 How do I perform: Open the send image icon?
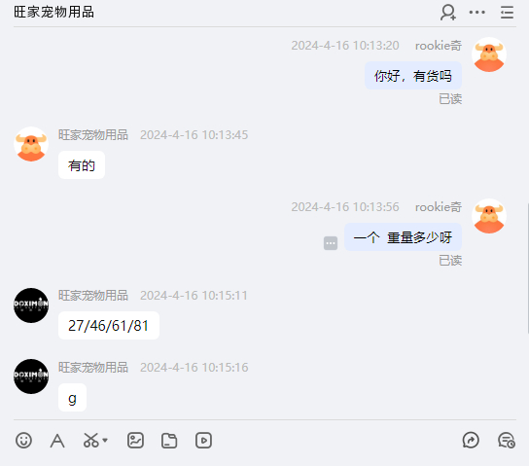point(135,441)
